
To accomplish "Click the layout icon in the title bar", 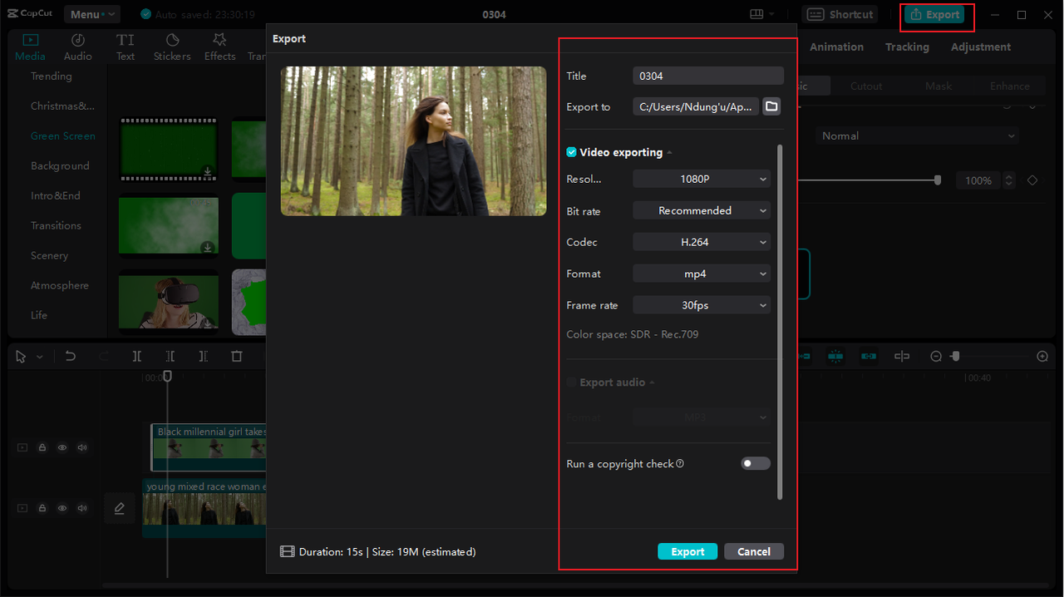I will tap(756, 14).
